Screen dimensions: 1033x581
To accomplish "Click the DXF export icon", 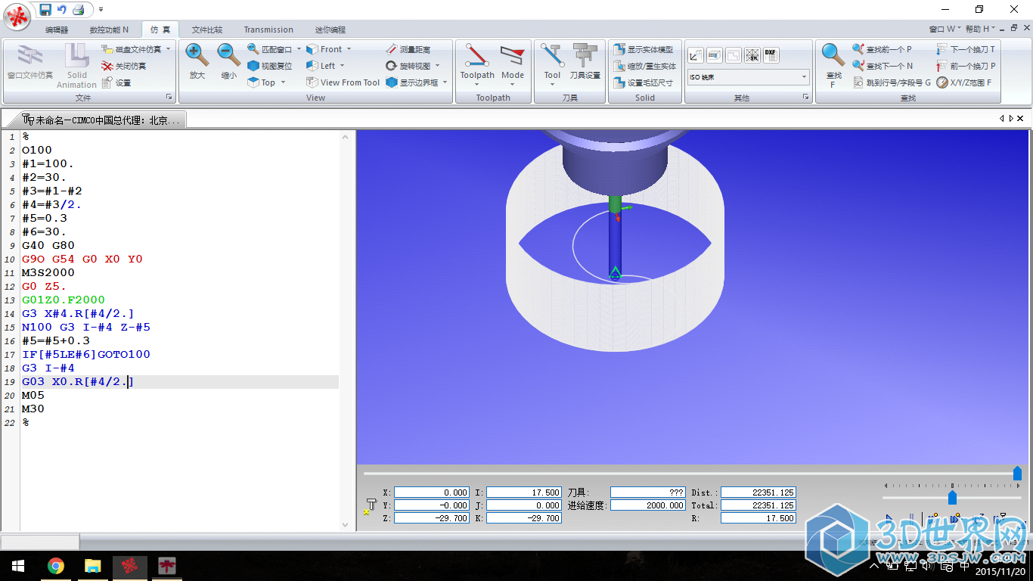I will [771, 54].
